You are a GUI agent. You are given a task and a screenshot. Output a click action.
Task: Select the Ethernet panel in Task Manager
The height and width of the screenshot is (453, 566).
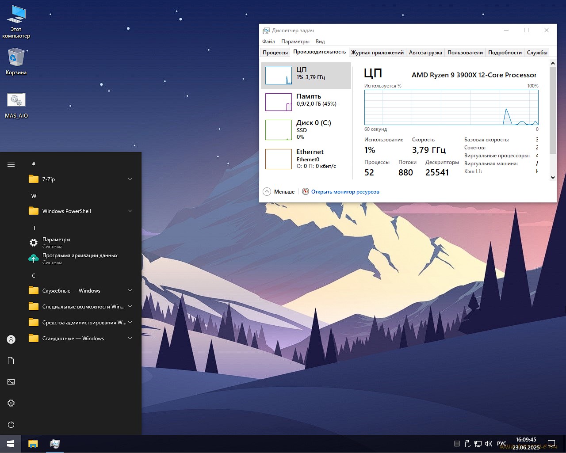(x=306, y=159)
